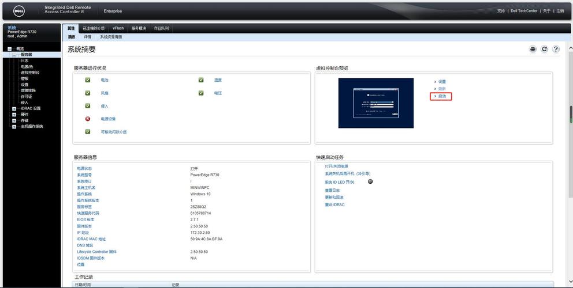The height and width of the screenshot is (288, 573).
Task: Open the Dell TechCenter link
Action: 524,11
